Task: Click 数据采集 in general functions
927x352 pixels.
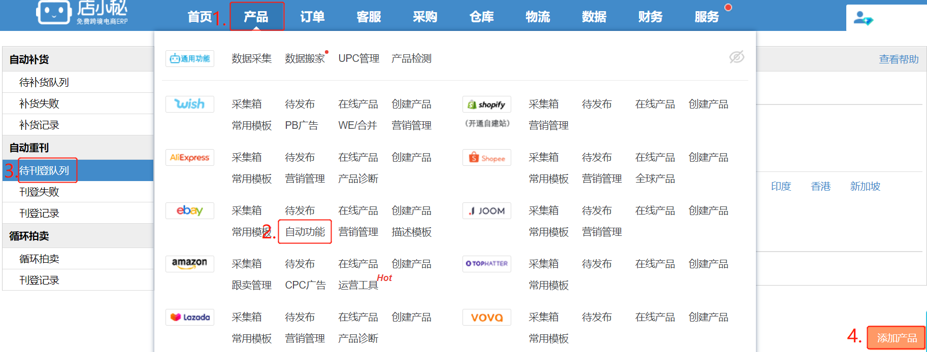Action: [252, 58]
